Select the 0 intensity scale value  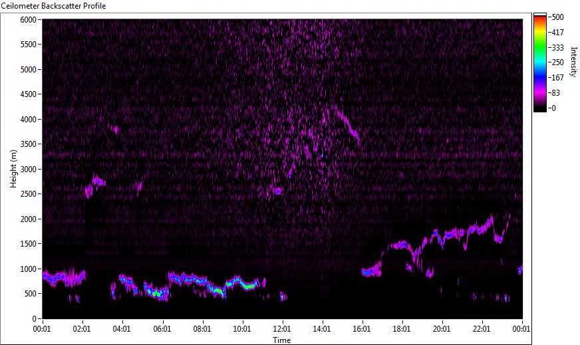coord(553,108)
